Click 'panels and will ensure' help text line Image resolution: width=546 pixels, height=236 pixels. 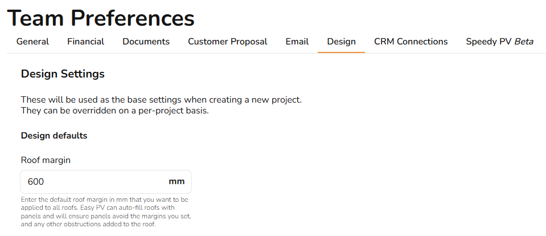pyautogui.click(x=106, y=216)
